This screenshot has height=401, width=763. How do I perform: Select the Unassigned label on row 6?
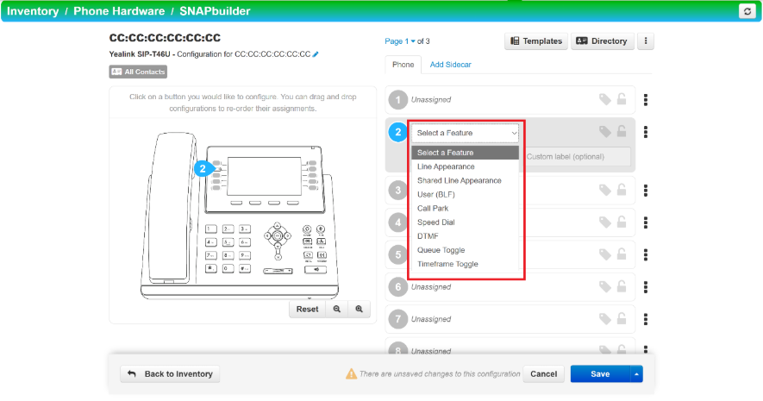click(x=431, y=287)
